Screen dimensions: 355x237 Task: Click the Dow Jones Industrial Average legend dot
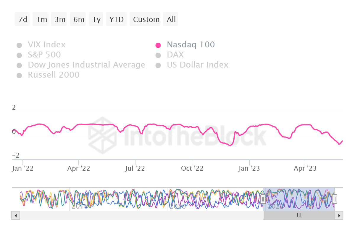[x=19, y=65]
